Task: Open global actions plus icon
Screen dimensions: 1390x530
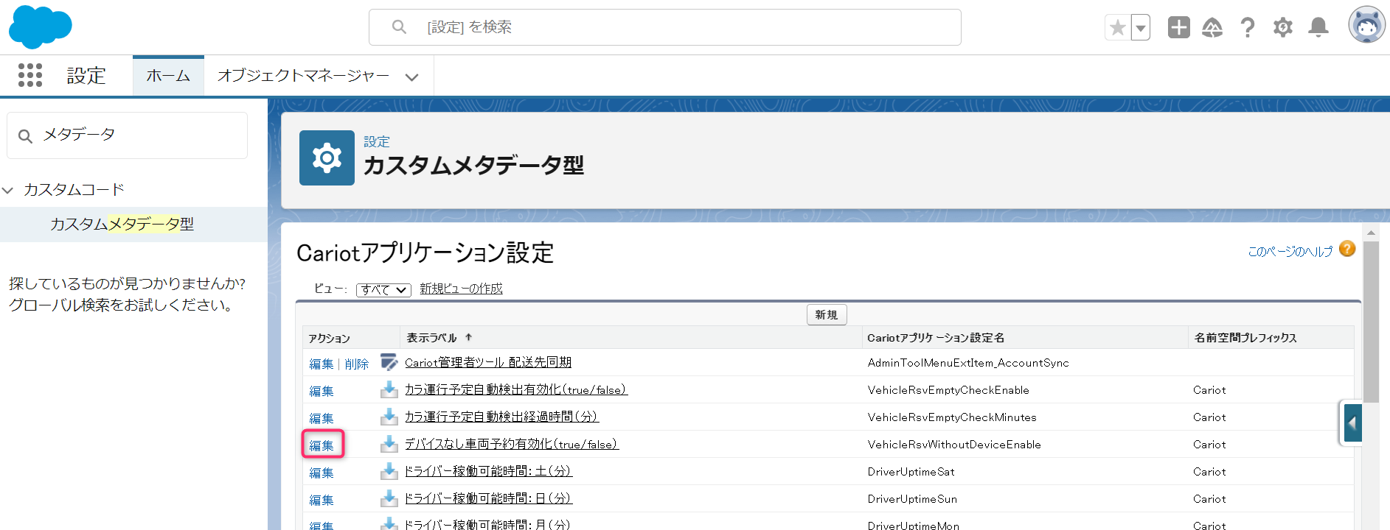Action: [1178, 27]
